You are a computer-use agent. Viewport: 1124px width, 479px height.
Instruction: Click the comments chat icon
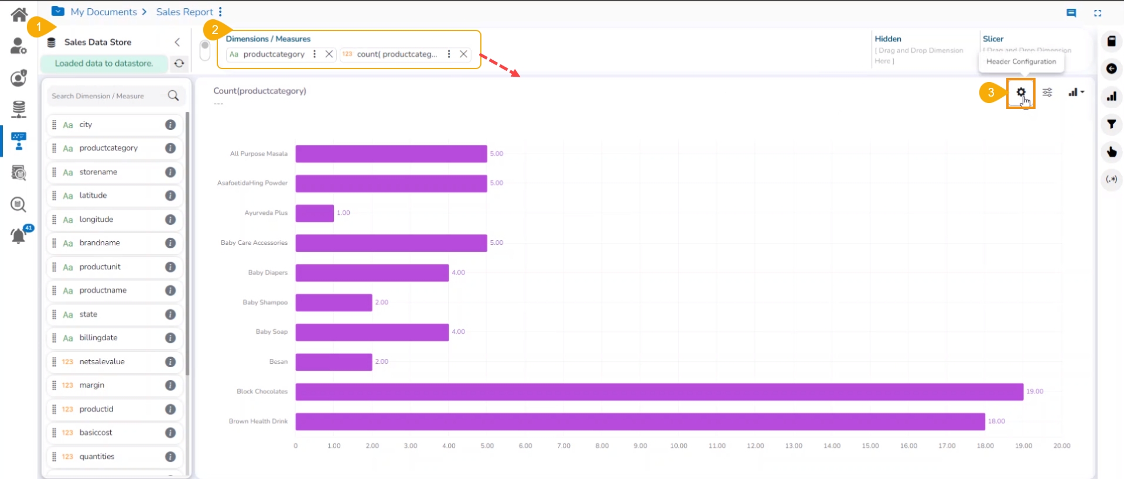(x=1071, y=13)
